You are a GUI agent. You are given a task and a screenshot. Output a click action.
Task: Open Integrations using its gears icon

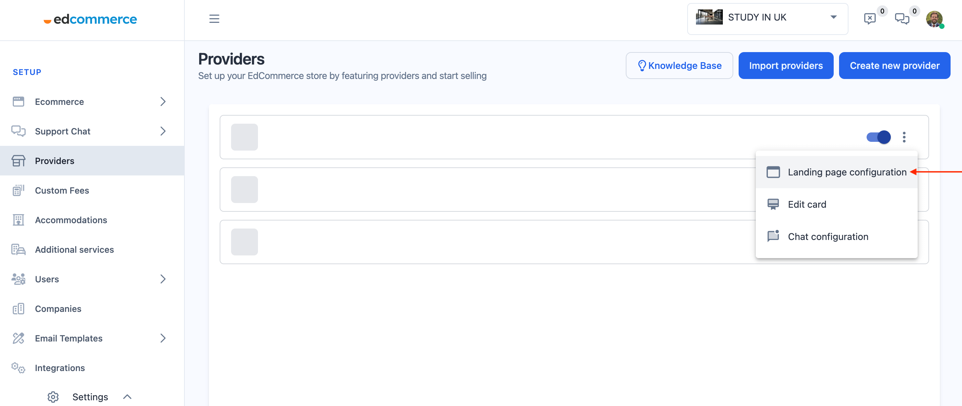[17, 368]
